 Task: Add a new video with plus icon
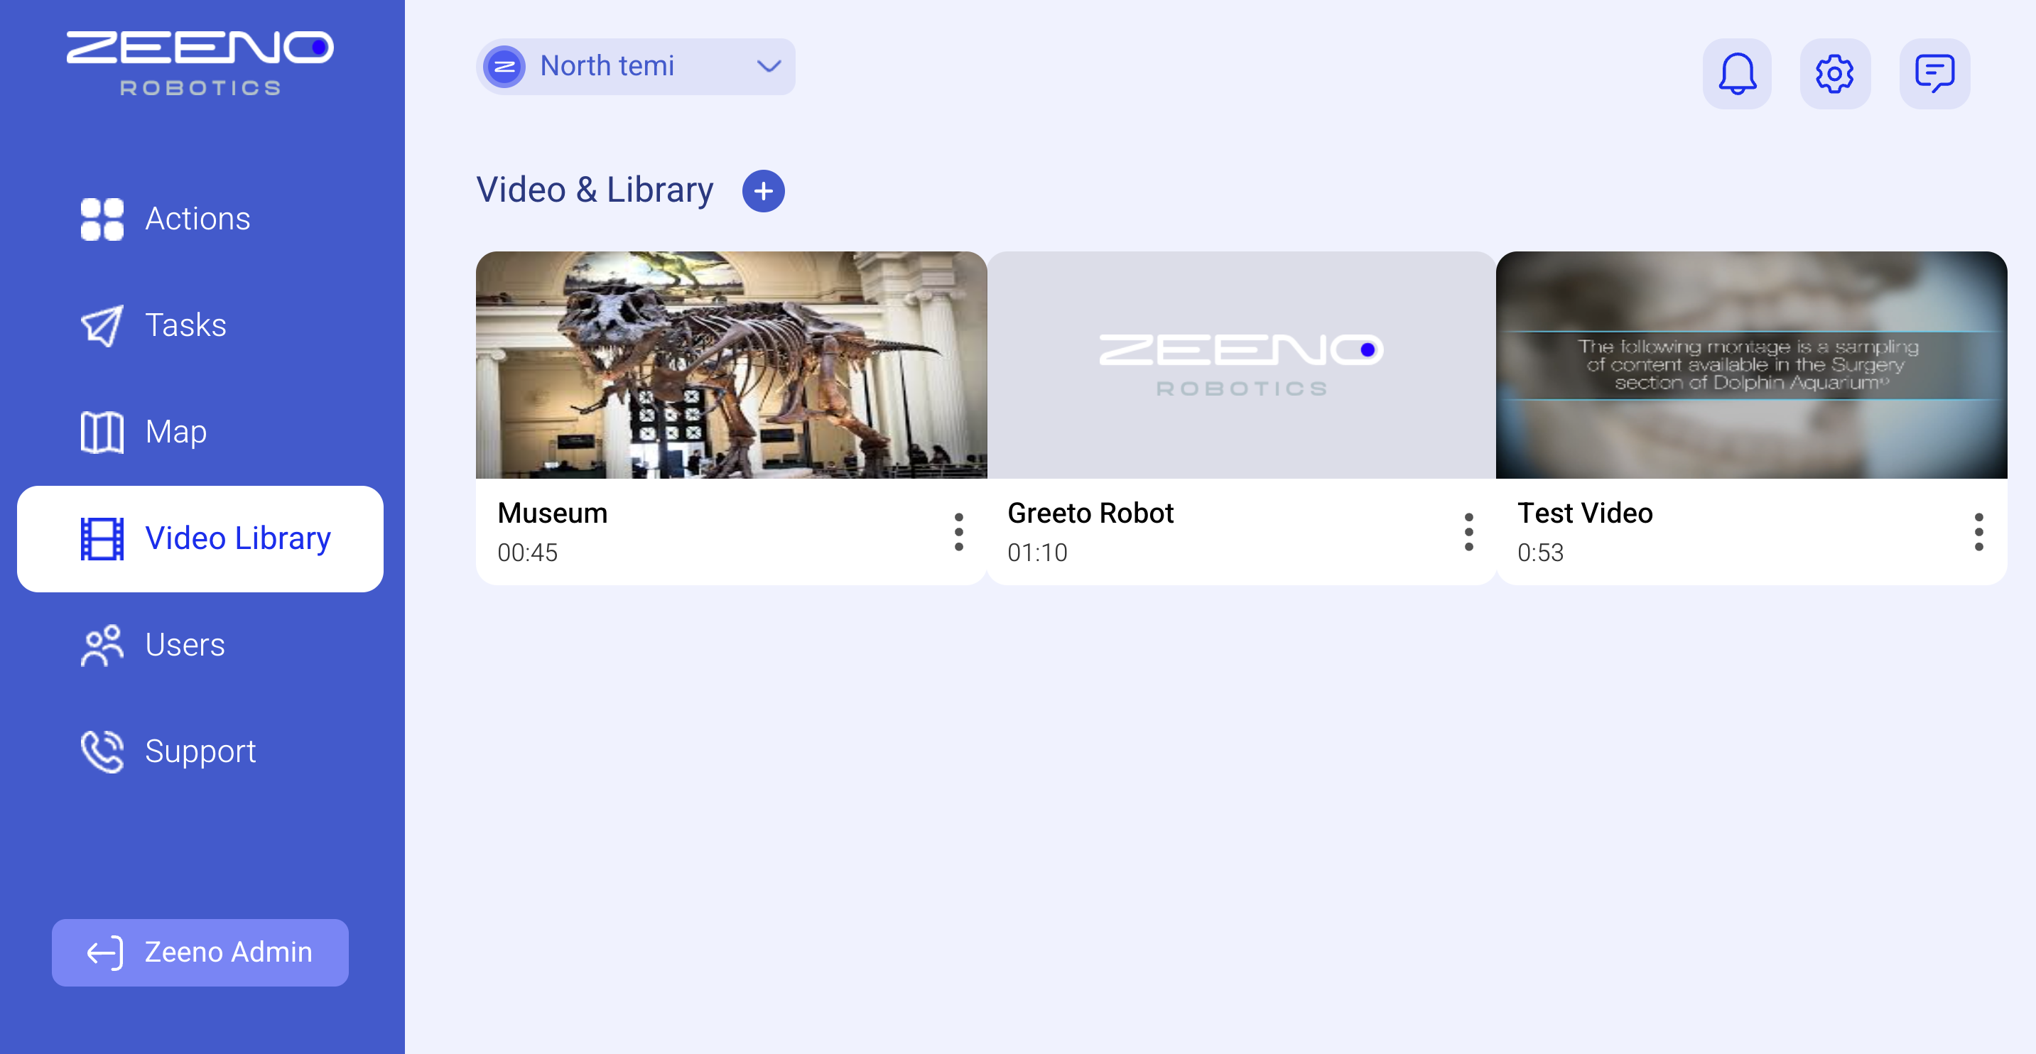tap(763, 190)
